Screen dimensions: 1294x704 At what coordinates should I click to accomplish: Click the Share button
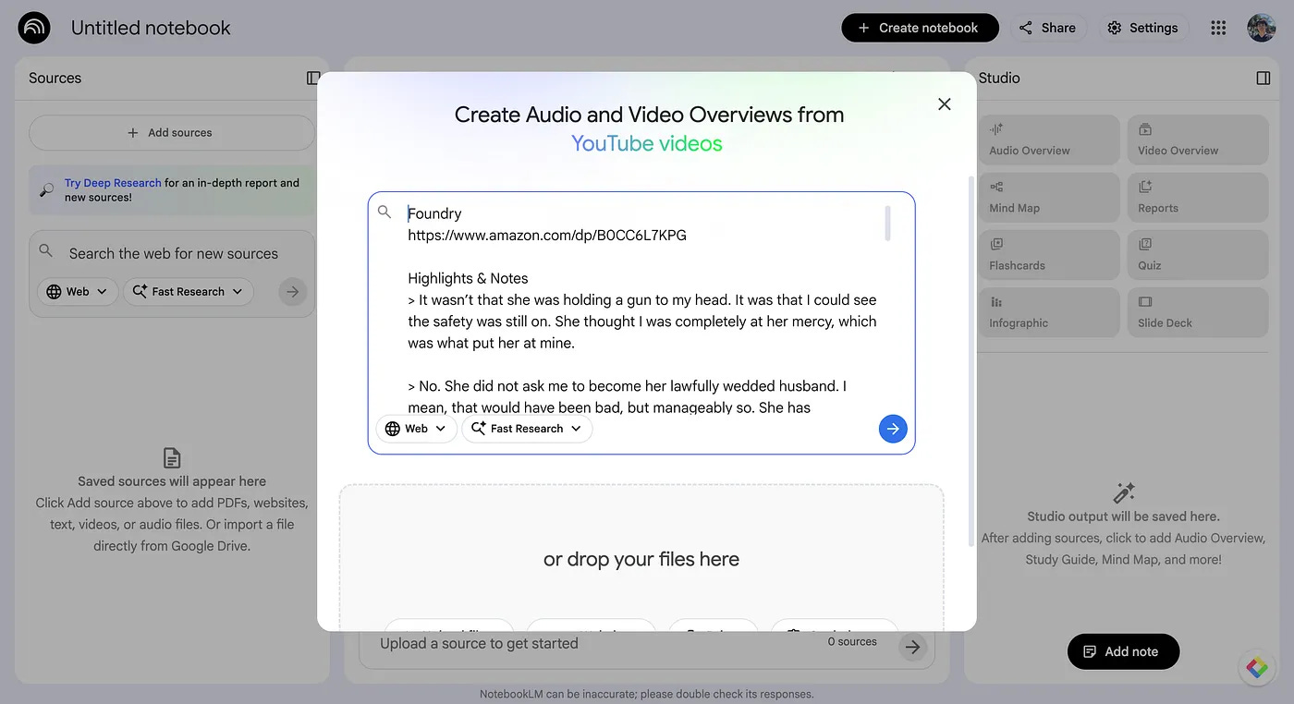coord(1047,28)
